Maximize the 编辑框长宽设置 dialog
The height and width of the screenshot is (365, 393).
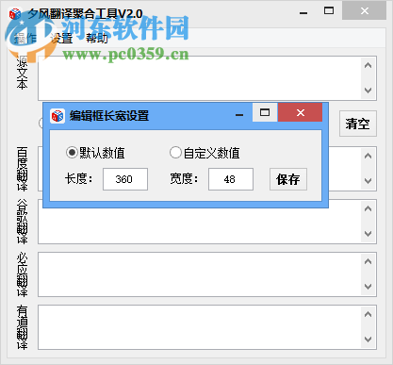click(265, 112)
